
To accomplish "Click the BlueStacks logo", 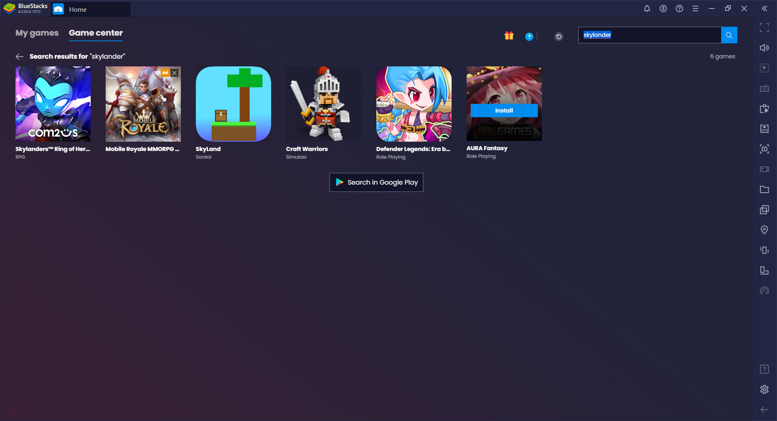I will click(9, 9).
